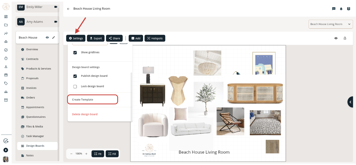
Task: Check Lock design board checkbox
Action: click(x=75, y=86)
